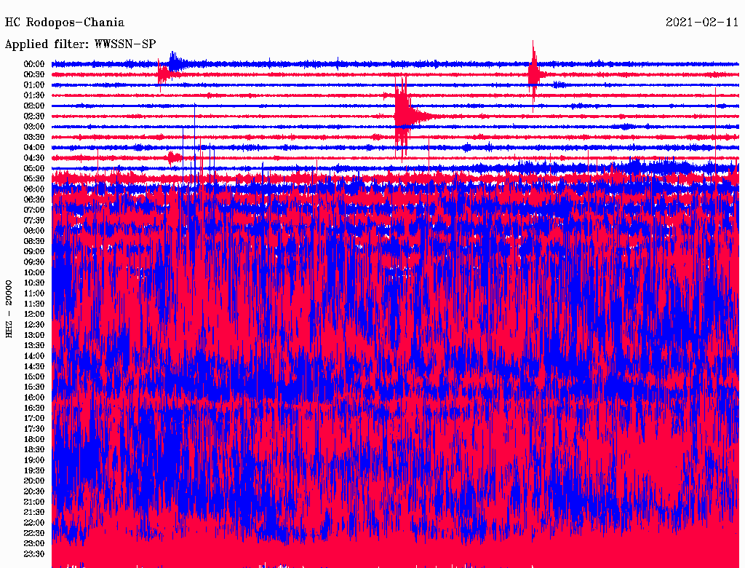Viewport: 745px width, 568px height.
Task: Click the 07:00 time label
Action: click(34, 210)
